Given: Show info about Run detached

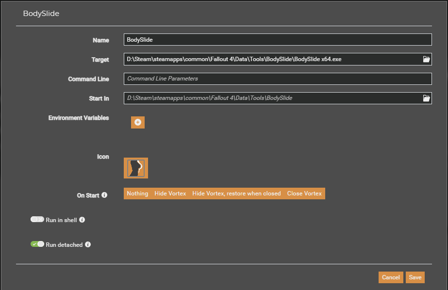Looking at the screenshot, I should pos(88,244).
